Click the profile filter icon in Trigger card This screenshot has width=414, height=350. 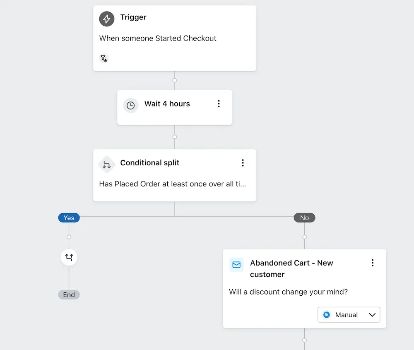pyautogui.click(x=104, y=58)
